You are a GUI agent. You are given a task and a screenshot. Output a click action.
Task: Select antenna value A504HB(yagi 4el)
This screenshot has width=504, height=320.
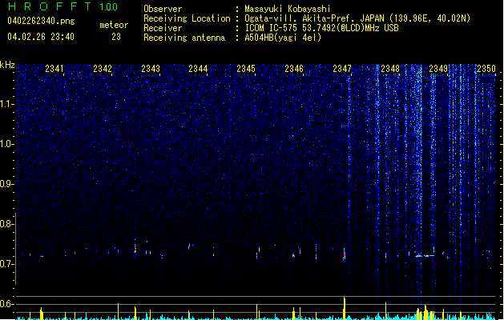click(283, 38)
